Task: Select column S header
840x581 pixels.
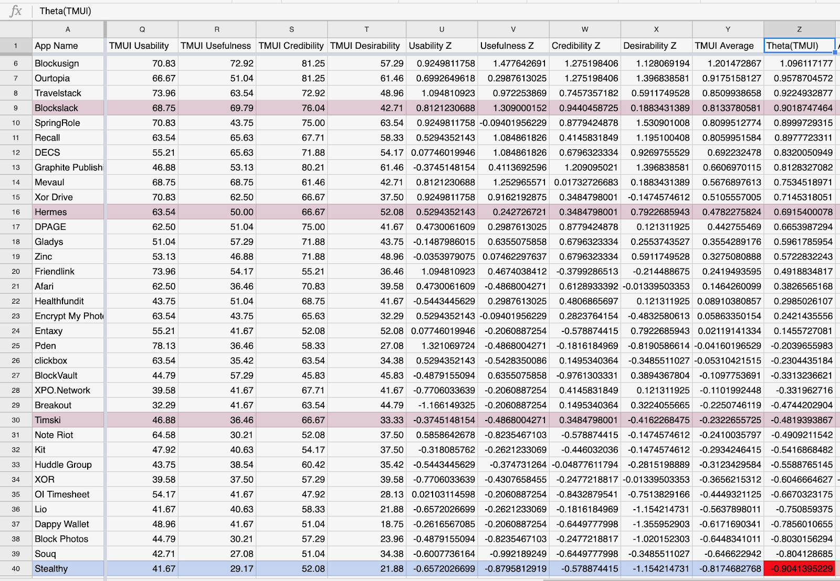Action: [x=292, y=29]
